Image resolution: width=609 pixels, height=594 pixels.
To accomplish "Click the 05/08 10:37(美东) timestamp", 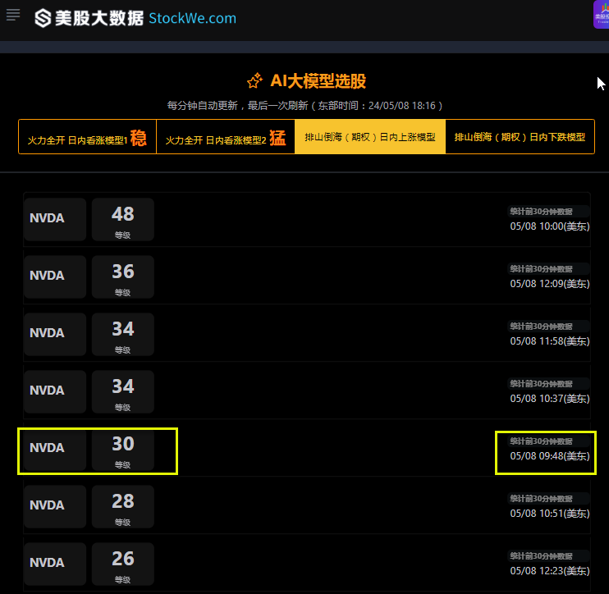I will pos(550,399).
